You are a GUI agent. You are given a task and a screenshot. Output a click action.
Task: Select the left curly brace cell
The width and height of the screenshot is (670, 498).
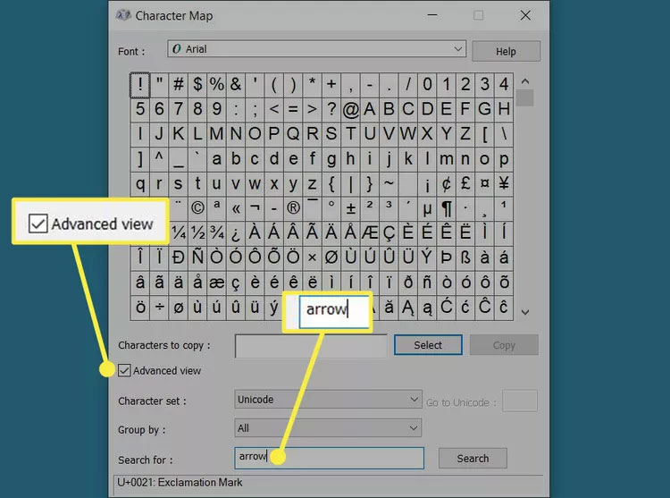click(x=331, y=184)
